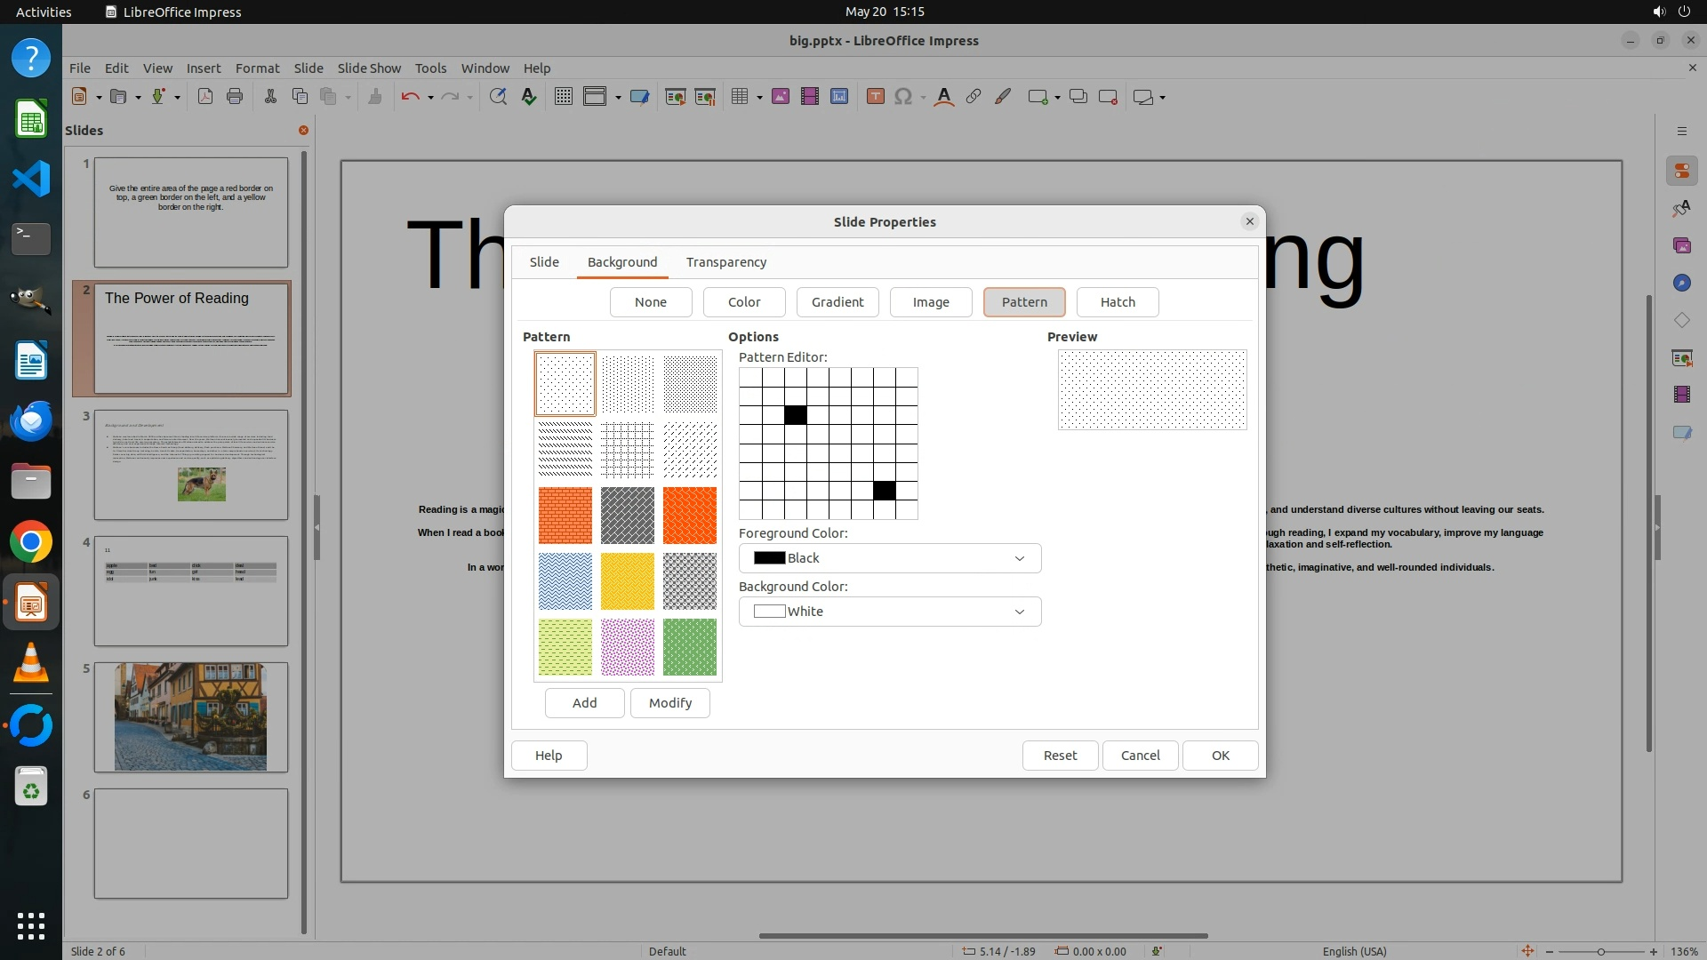Open the sidebar Properties deck icon

(x=1681, y=171)
